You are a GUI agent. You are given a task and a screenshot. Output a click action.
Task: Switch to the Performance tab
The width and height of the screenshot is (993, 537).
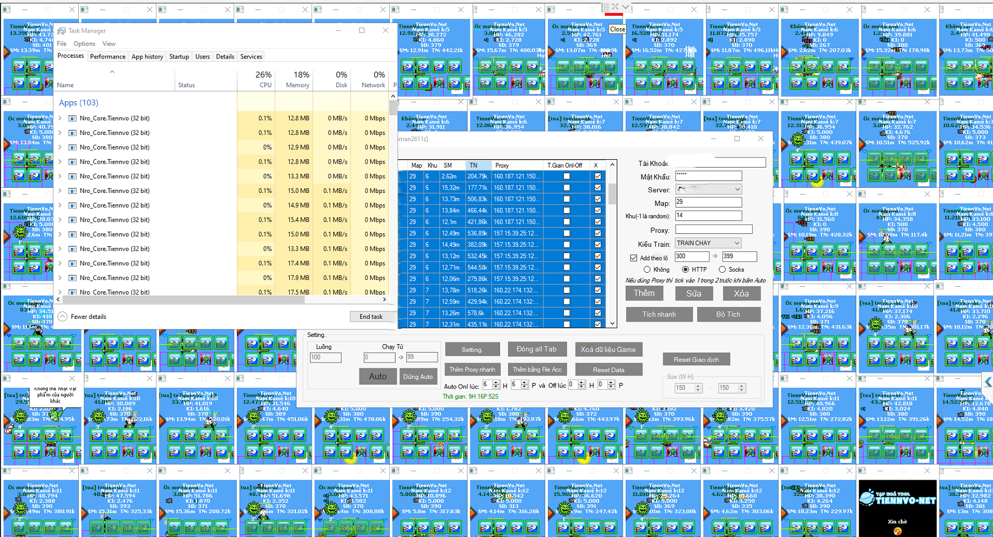107,57
